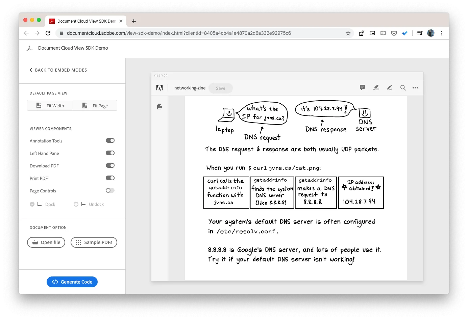Image resolution: width=468 pixels, height=319 pixels.
Task: Select the highlighter tool
Action: (x=376, y=87)
